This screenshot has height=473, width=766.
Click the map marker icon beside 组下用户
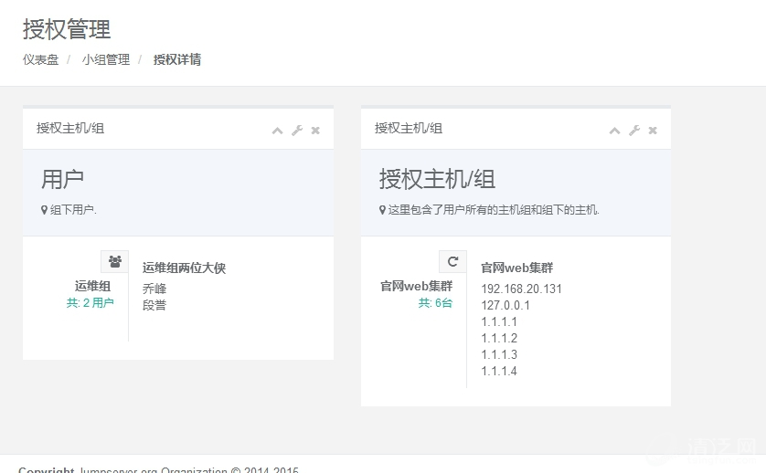44,210
